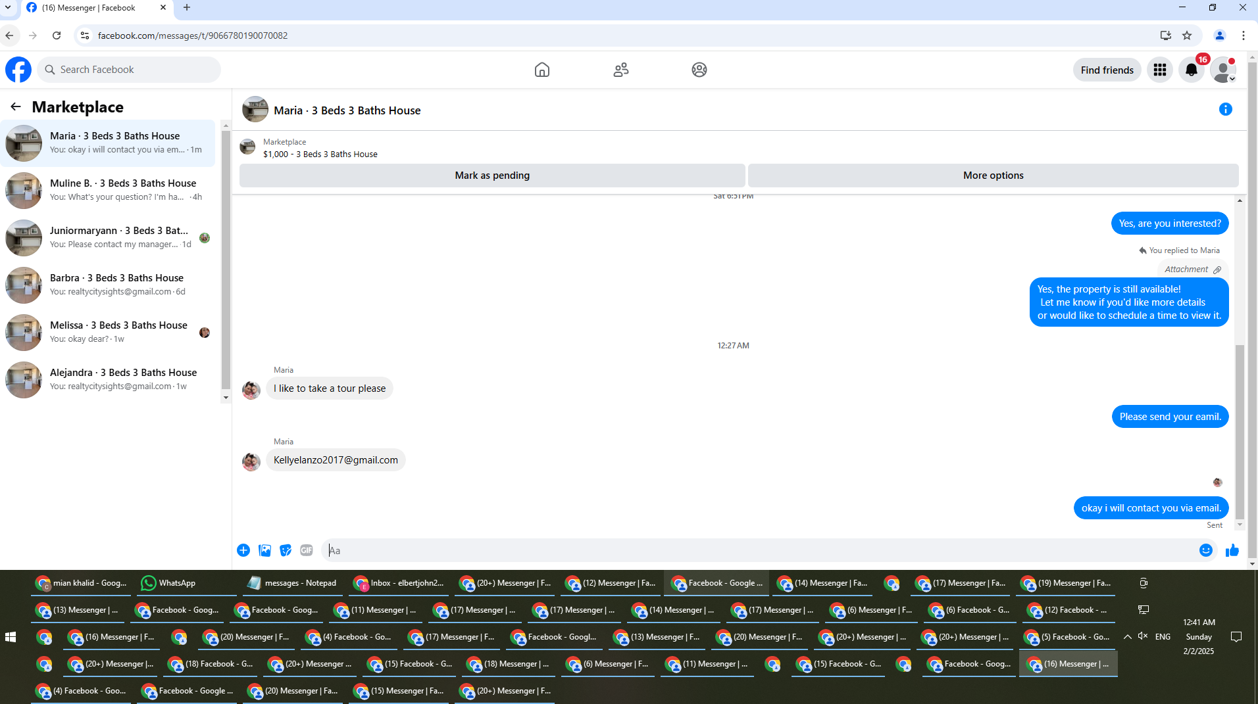Viewport: 1258px width, 704px height.
Task: Open the Chrome profile icon
Action: pyautogui.click(x=1219, y=35)
